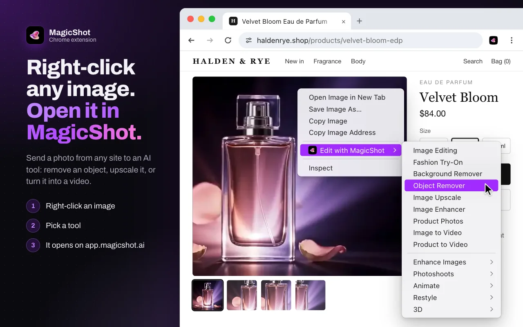Click the MagicShot logo in left panel

click(x=35, y=35)
